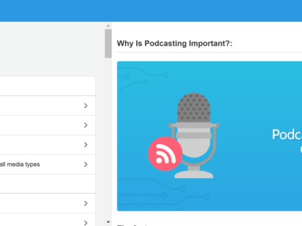Viewport: 302px width, 226px height.
Task: Click the scrollbar down arrow
Action: 108,222
